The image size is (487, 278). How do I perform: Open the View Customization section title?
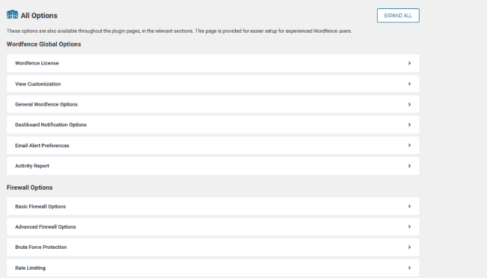(x=38, y=84)
